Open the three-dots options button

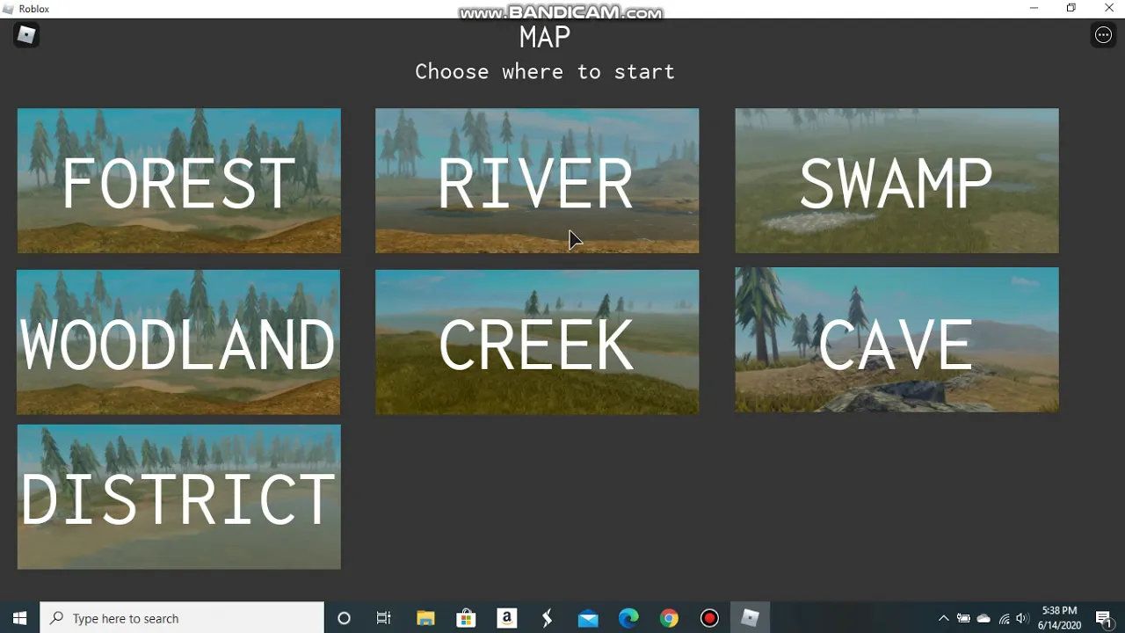(x=1103, y=35)
